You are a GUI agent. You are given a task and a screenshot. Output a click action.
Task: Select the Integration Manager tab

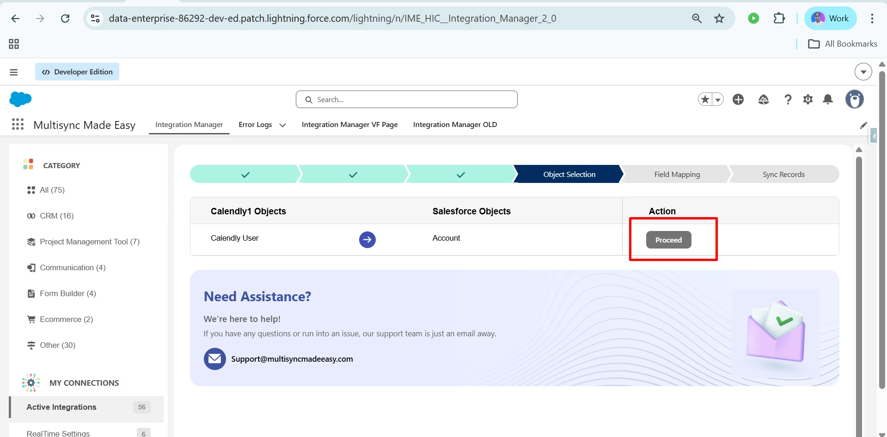click(189, 125)
